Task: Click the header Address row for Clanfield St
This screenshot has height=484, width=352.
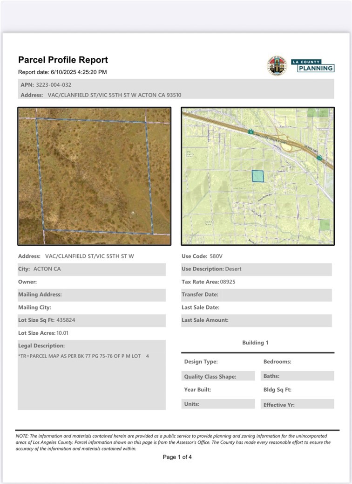Action: (x=101, y=95)
